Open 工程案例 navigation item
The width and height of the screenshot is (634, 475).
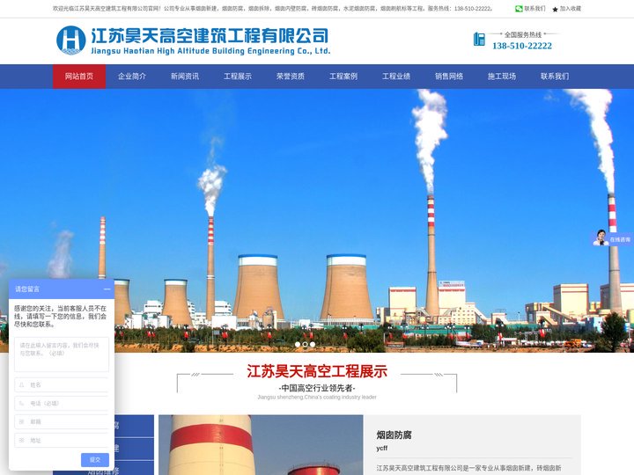(x=343, y=77)
